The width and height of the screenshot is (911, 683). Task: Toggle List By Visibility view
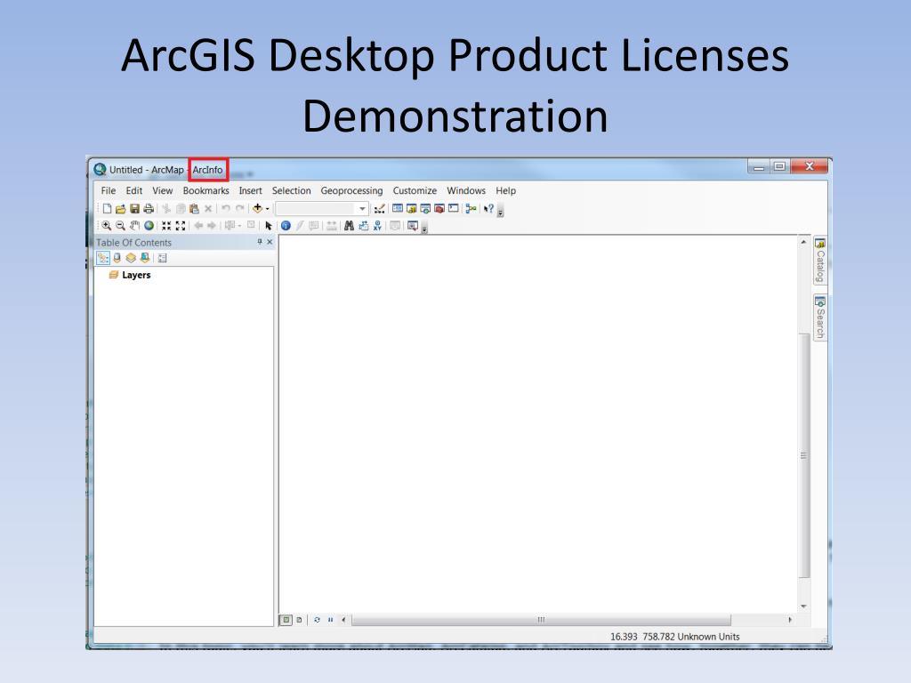(131, 258)
